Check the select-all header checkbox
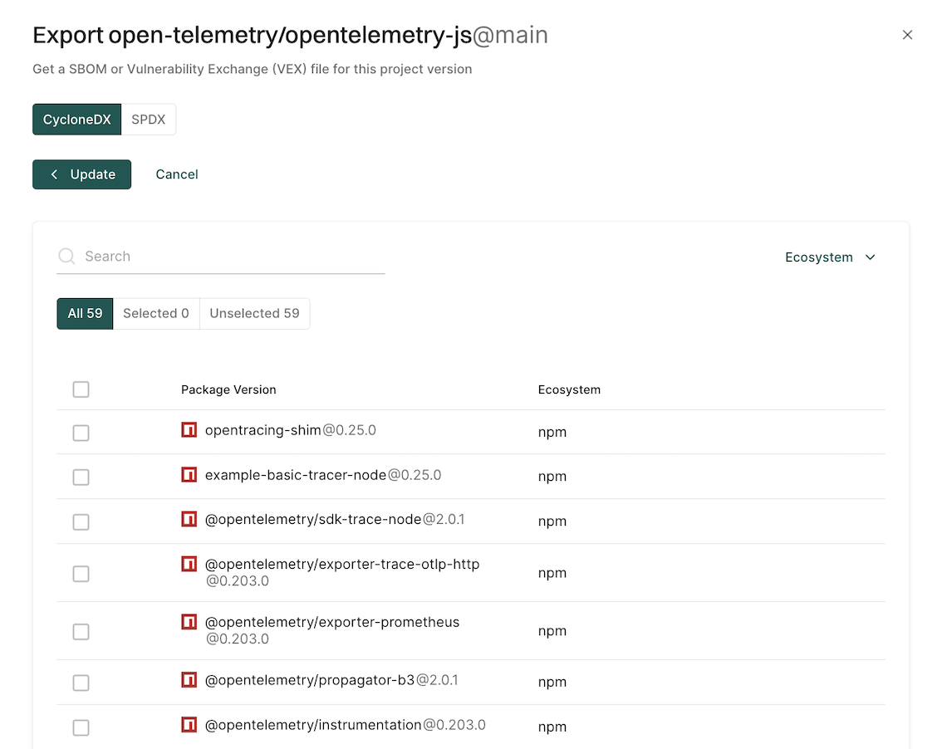The width and height of the screenshot is (942, 749). 81,389
